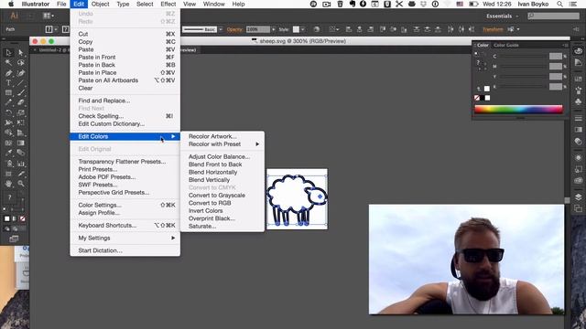
Task: Choose Saturate from Edit Colors submenu
Action: click(202, 226)
